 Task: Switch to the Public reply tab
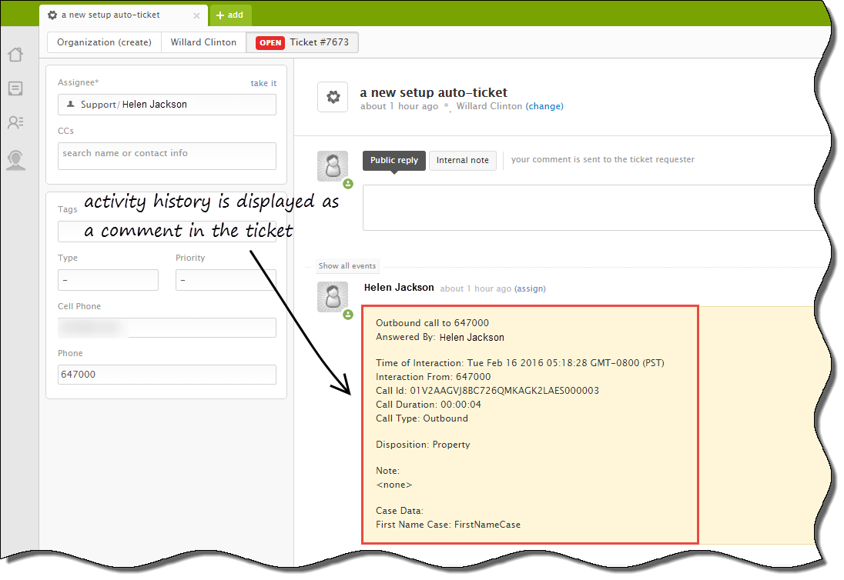(x=394, y=160)
